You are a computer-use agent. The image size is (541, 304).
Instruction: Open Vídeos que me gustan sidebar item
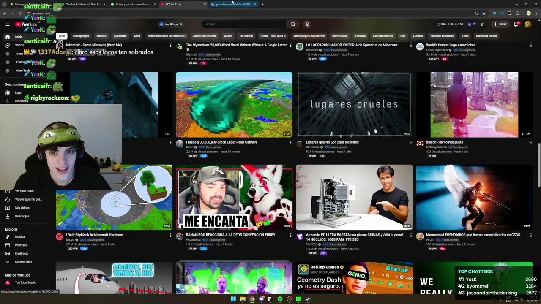point(25,199)
